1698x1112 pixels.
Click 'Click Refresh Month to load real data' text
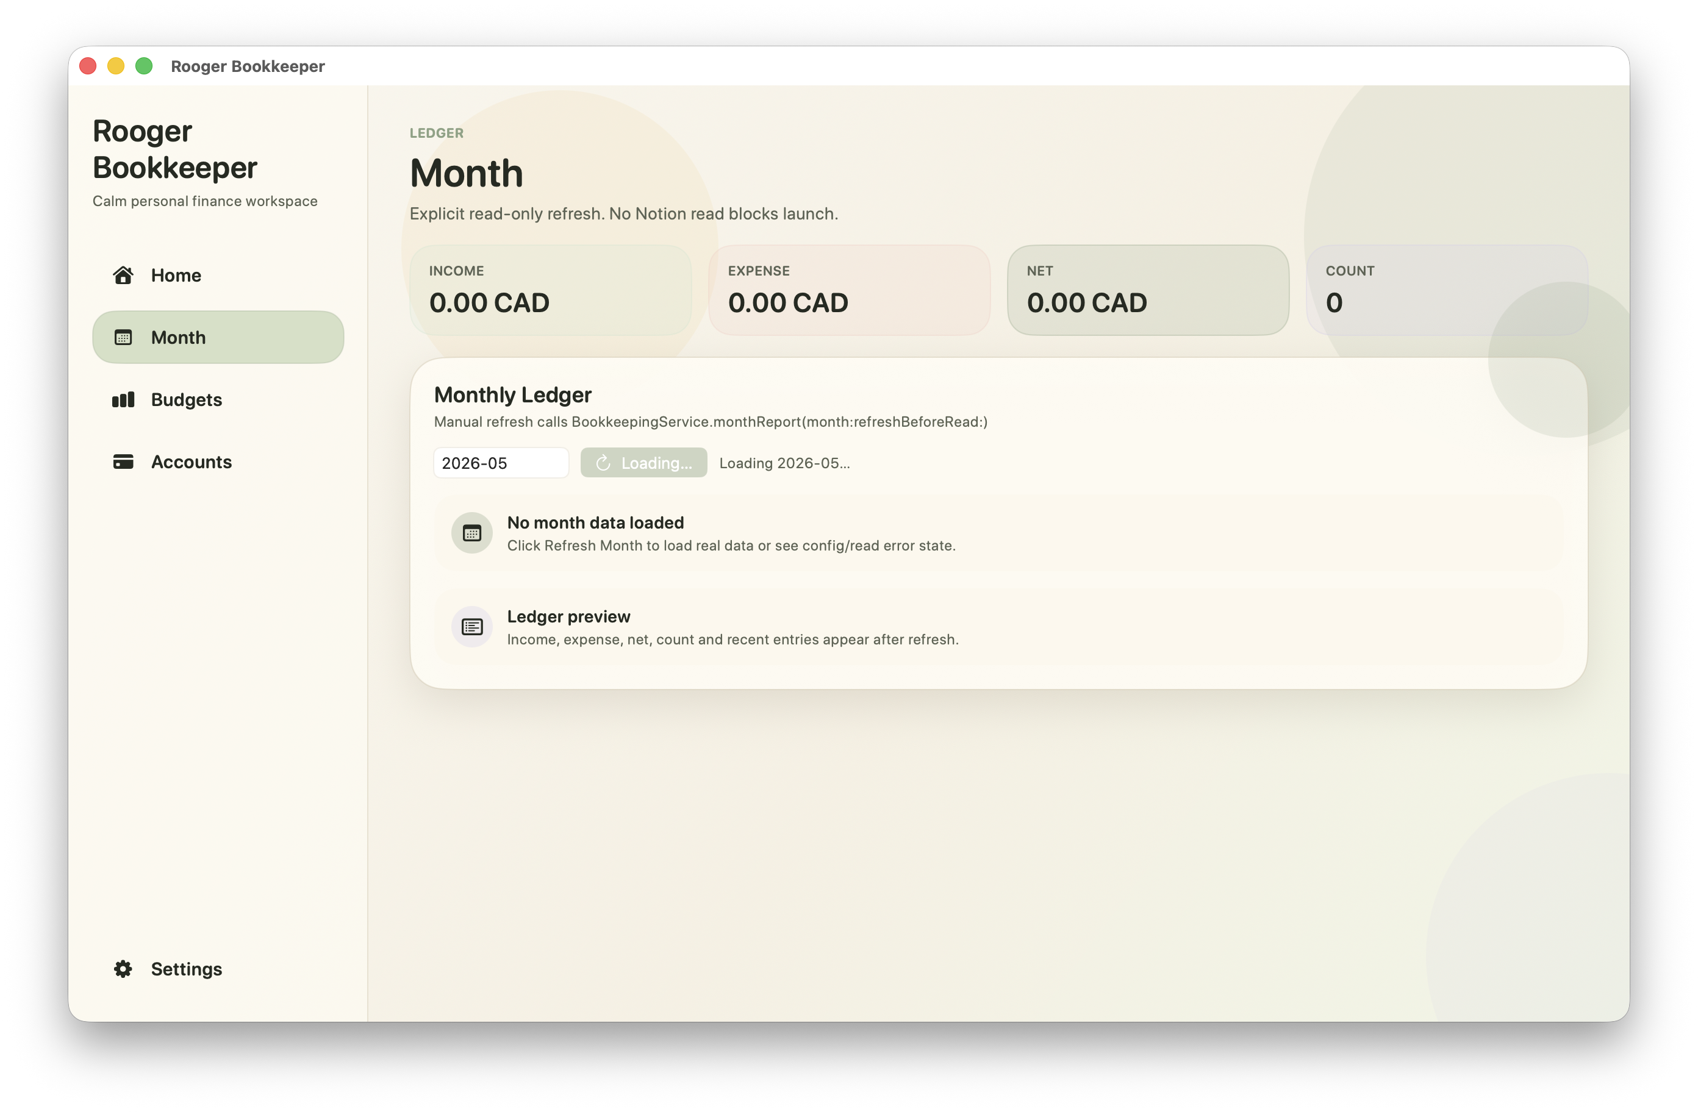[x=731, y=546]
